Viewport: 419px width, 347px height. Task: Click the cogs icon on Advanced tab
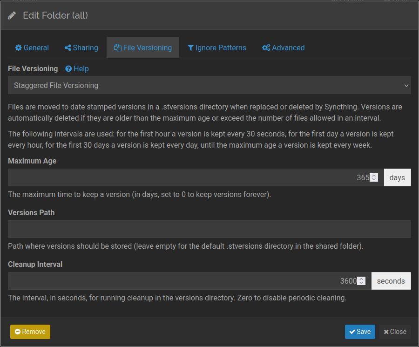pos(266,48)
